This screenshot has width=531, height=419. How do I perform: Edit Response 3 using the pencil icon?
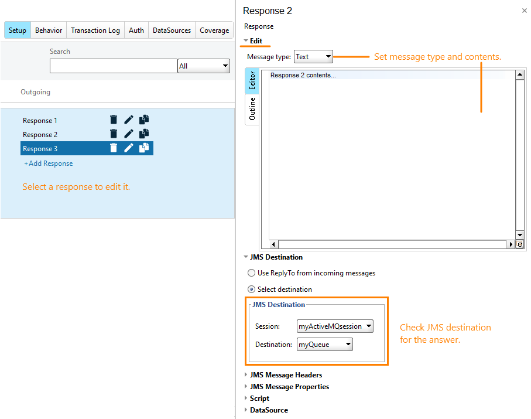point(129,148)
